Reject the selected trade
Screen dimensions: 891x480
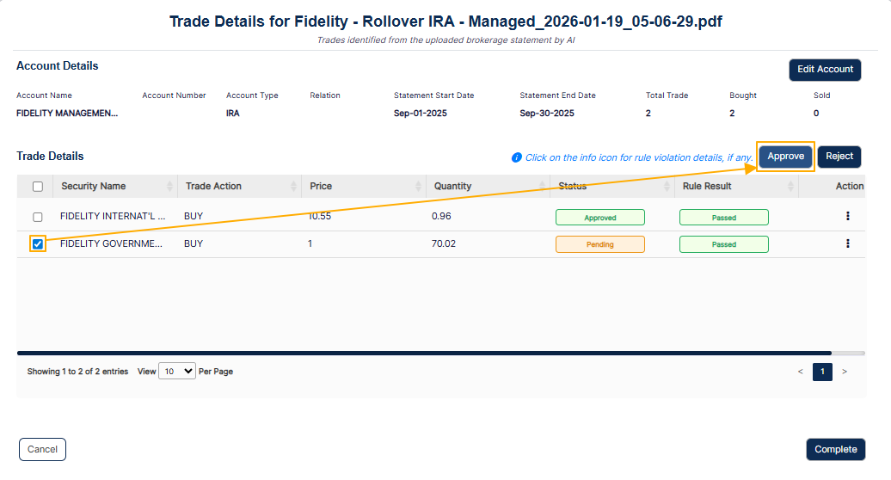[x=839, y=157]
